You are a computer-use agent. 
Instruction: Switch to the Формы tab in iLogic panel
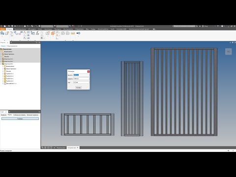click(10, 115)
